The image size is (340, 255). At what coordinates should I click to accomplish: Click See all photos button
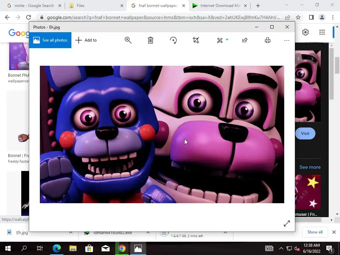pos(50,40)
